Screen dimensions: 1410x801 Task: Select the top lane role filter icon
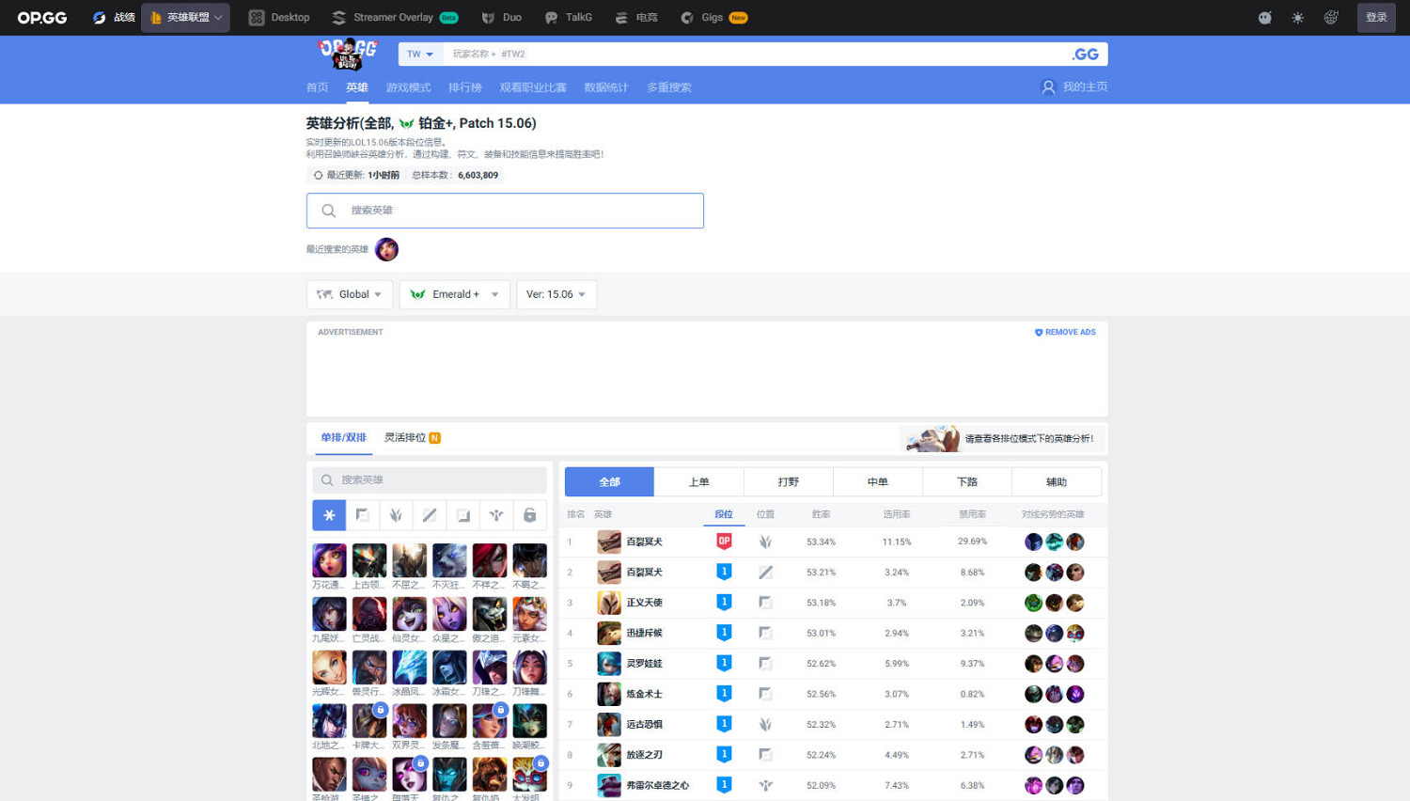(362, 514)
